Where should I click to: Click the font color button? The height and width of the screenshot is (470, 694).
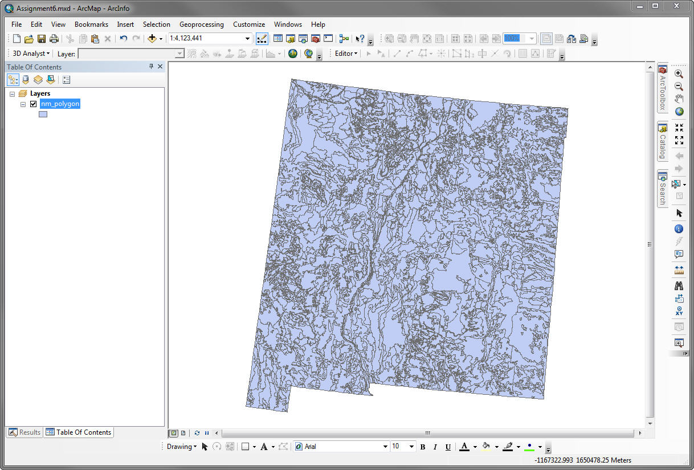(464, 447)
